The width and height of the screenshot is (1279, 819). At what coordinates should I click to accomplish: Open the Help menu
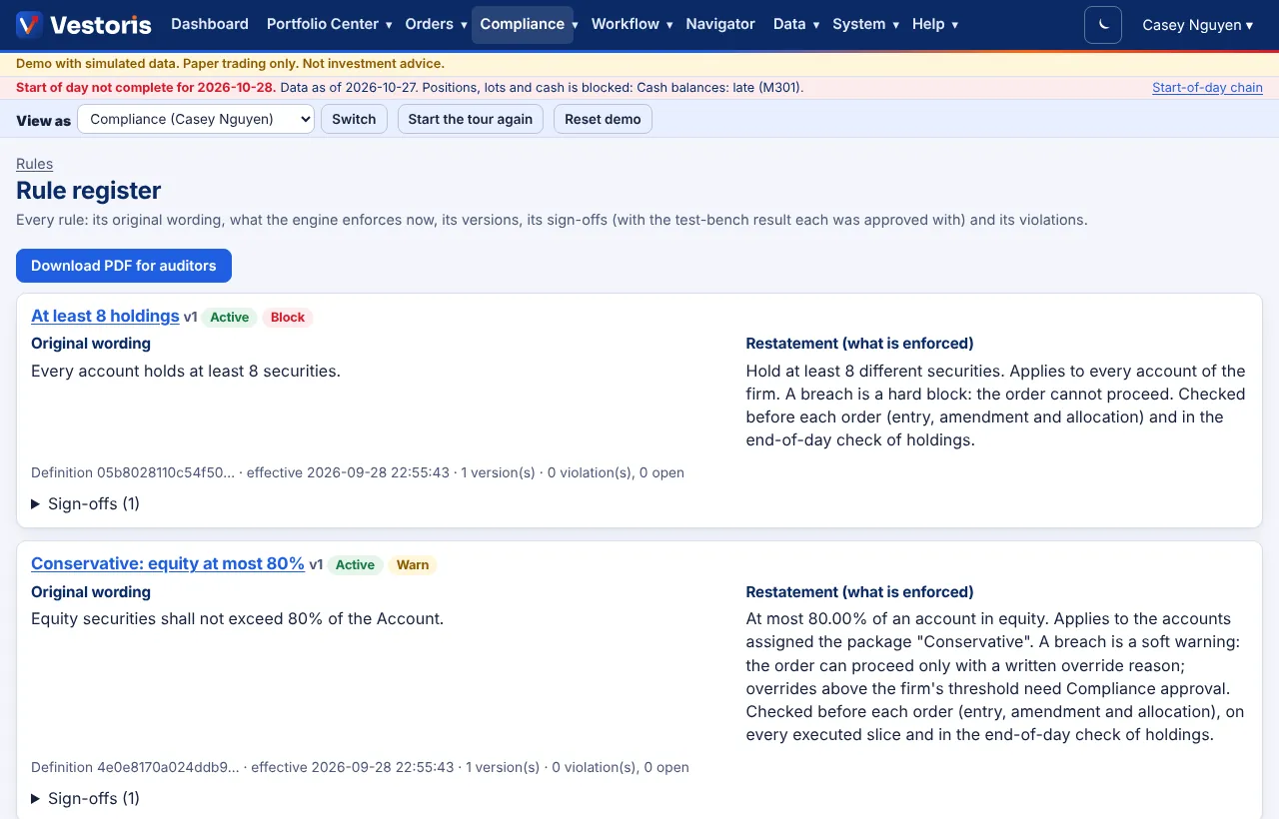coord(935,24)
